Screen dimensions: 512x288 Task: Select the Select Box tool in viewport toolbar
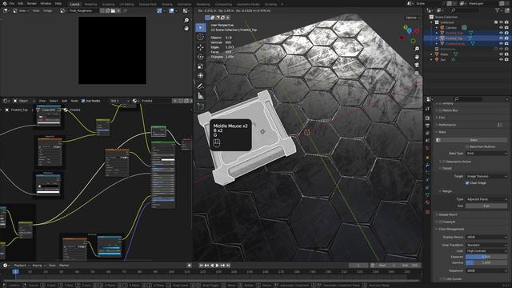pos(201,27)
